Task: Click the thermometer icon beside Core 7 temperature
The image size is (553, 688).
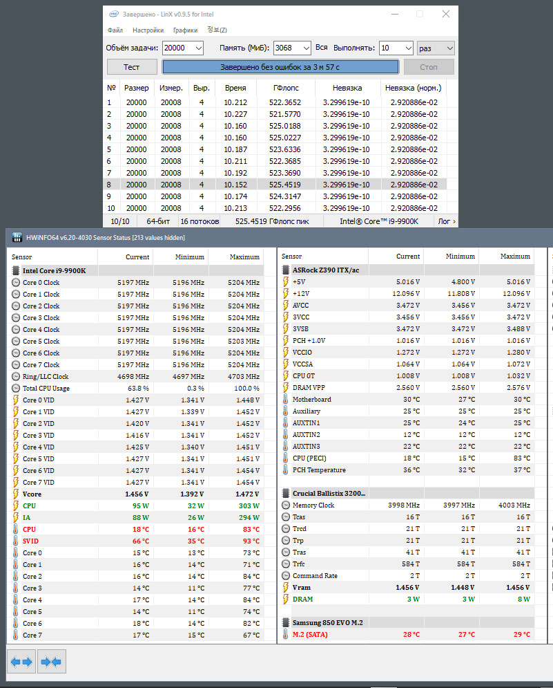Action: click(16, 635)
